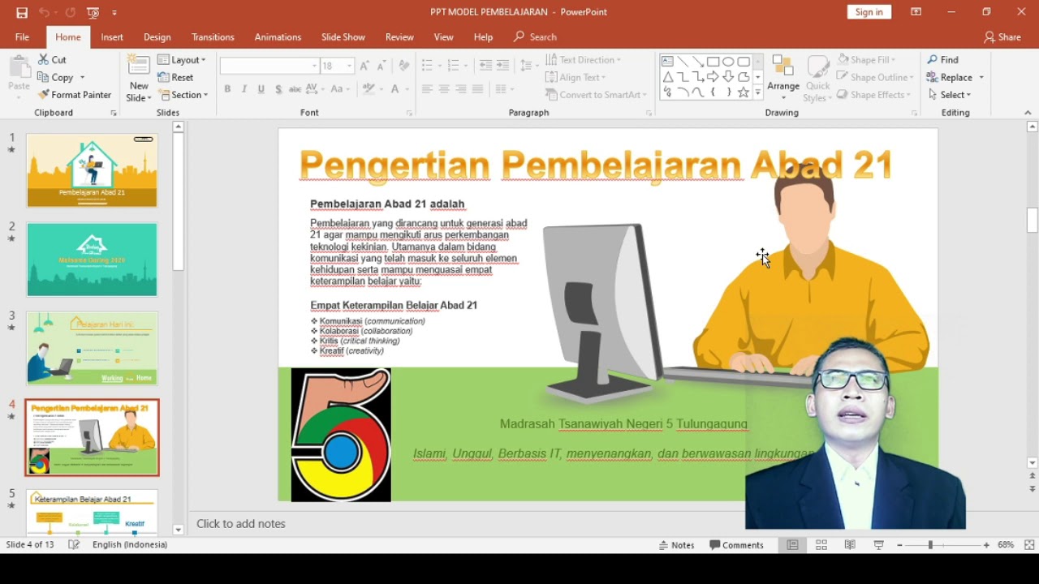Click Align Left for paragraph

point(427,88)
